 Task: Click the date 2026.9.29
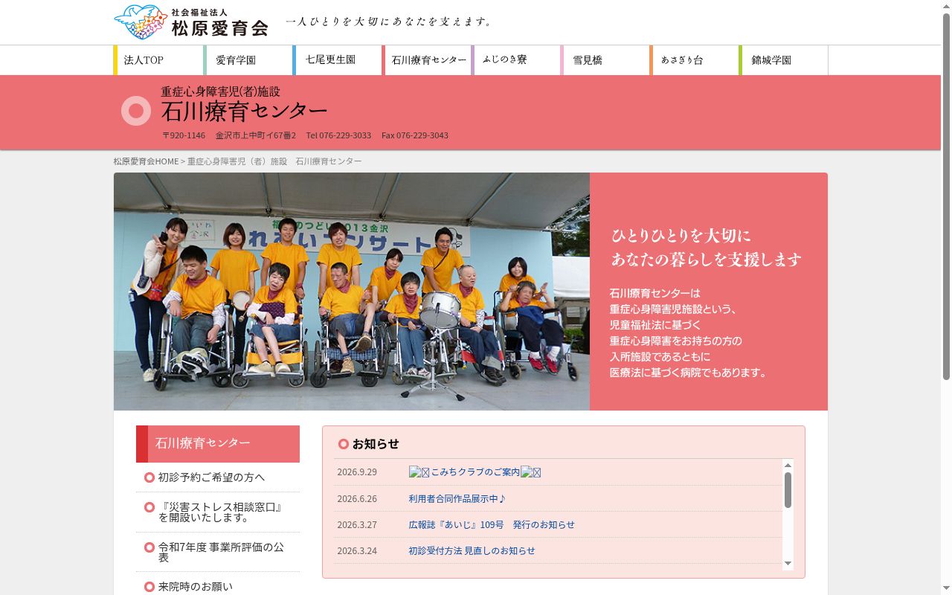coord(357,472)
